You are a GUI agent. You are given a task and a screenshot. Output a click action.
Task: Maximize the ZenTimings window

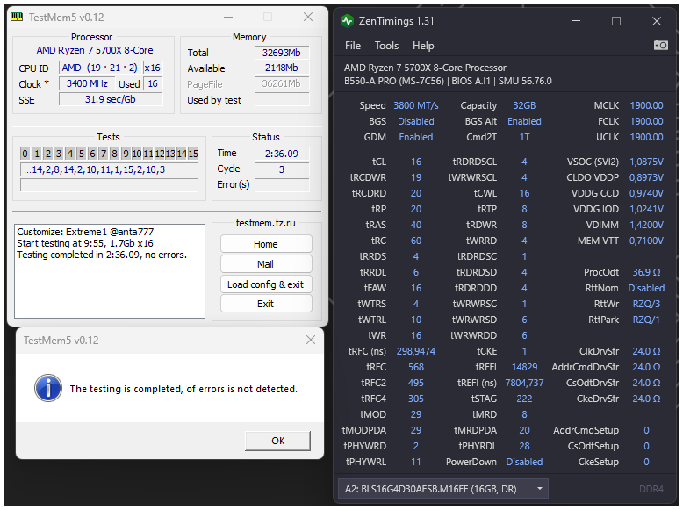click(x=616, y=20)
